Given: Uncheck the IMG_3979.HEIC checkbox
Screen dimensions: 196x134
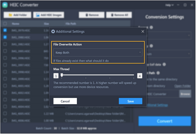Looking at the screenshot, I should (5, 30).
